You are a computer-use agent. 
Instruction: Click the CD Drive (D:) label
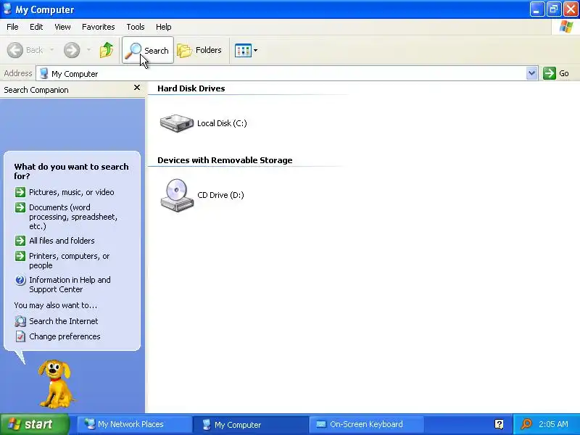click(x=221, y=195)
